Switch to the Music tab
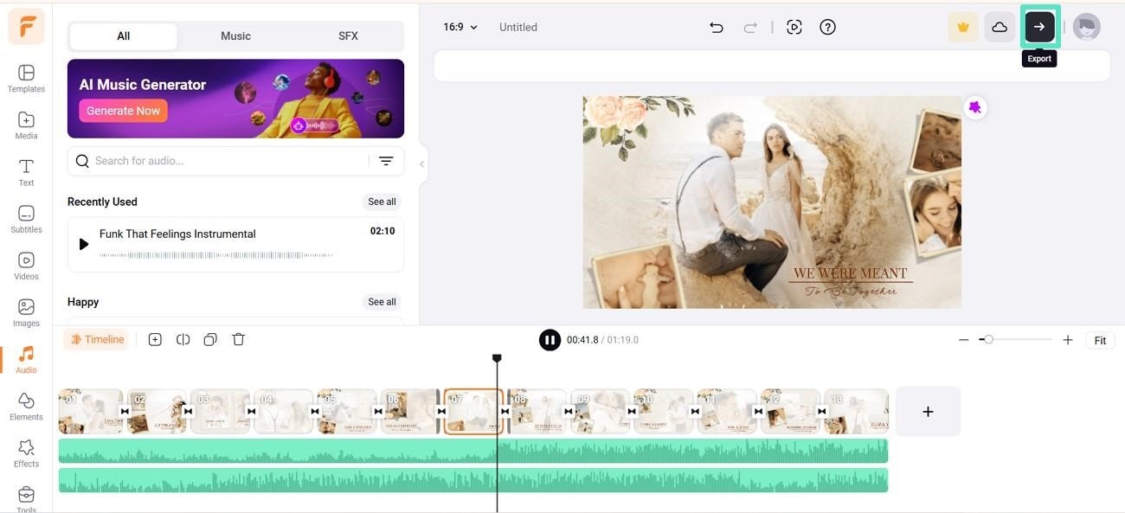The height and width of the screenshot is (513, 1125). tap(235, 36)
